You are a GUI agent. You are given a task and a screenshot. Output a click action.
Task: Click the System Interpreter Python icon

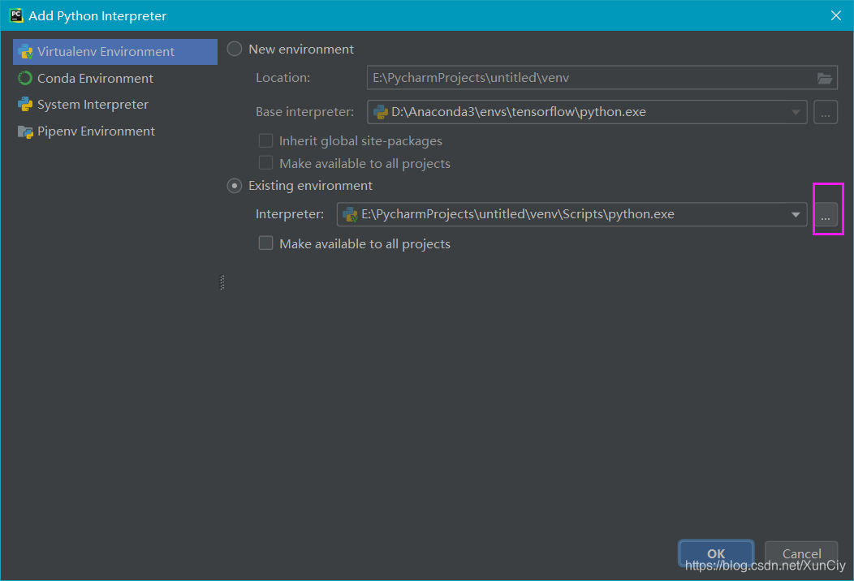pos(25,105)
